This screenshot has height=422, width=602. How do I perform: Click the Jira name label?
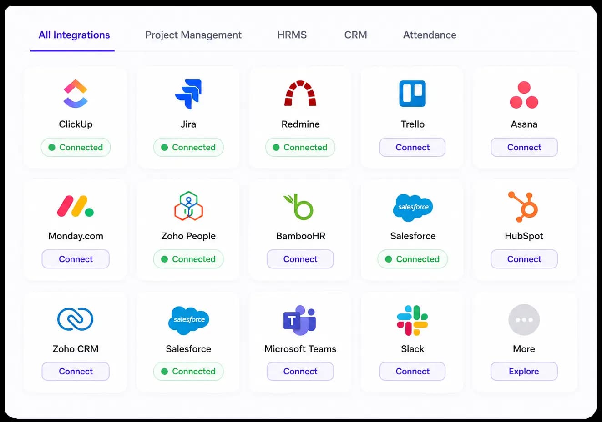click(x=188, y=124)
